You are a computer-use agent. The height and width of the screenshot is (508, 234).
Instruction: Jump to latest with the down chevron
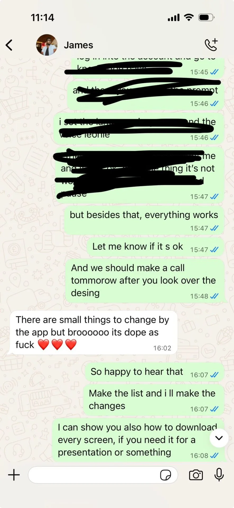219,438
